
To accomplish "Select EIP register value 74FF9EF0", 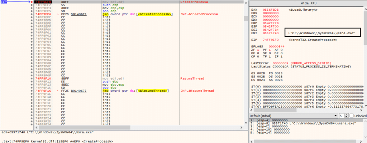I will coord(271,40).
